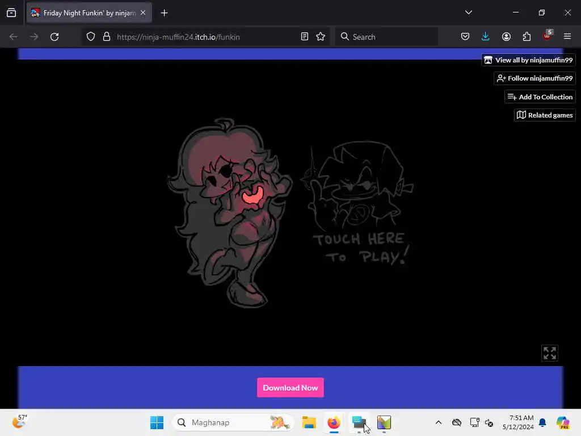Reload the current page
The width and height of the screenshot is (581, 436).
click(x=54, y=37)
